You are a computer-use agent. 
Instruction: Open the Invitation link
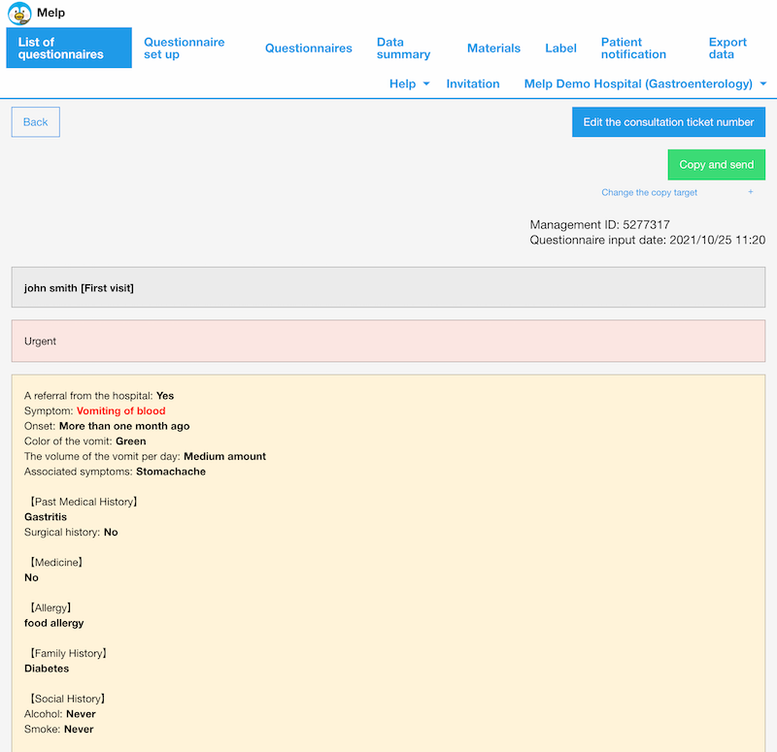pyautogui.click(x=473, y=83)
